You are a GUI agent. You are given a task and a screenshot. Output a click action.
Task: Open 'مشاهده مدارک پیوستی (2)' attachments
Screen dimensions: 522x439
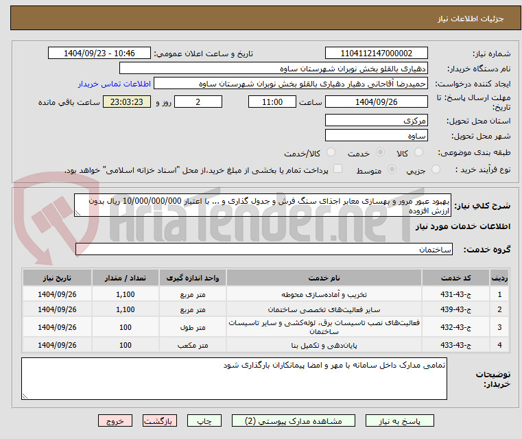(294, 420)
